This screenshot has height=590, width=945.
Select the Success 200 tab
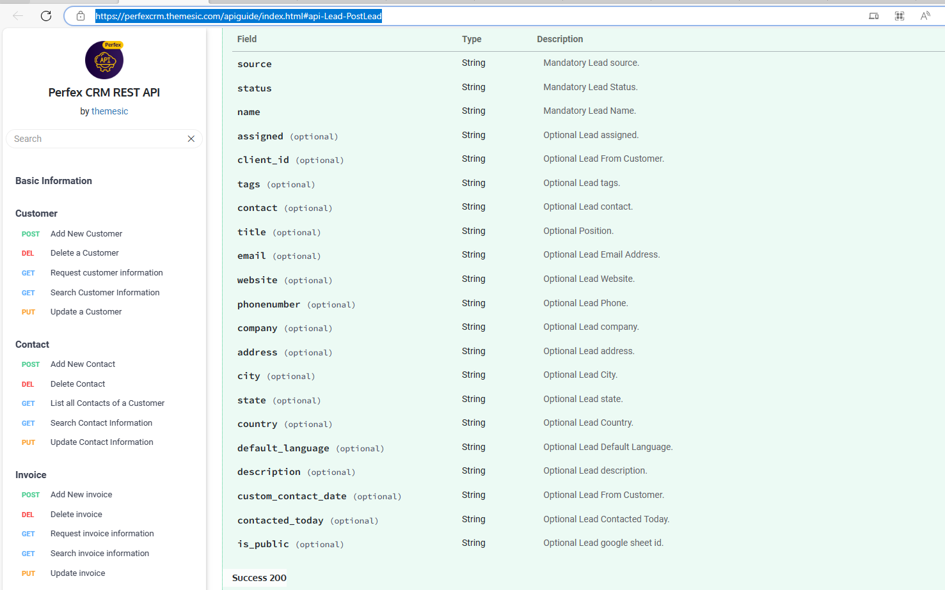[259, 578]
